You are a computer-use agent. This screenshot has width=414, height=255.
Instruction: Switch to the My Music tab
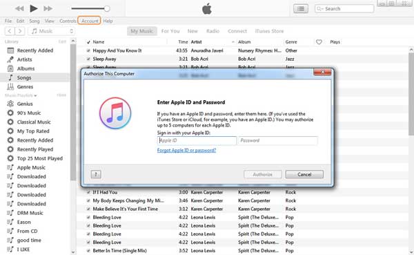point(141,31)
